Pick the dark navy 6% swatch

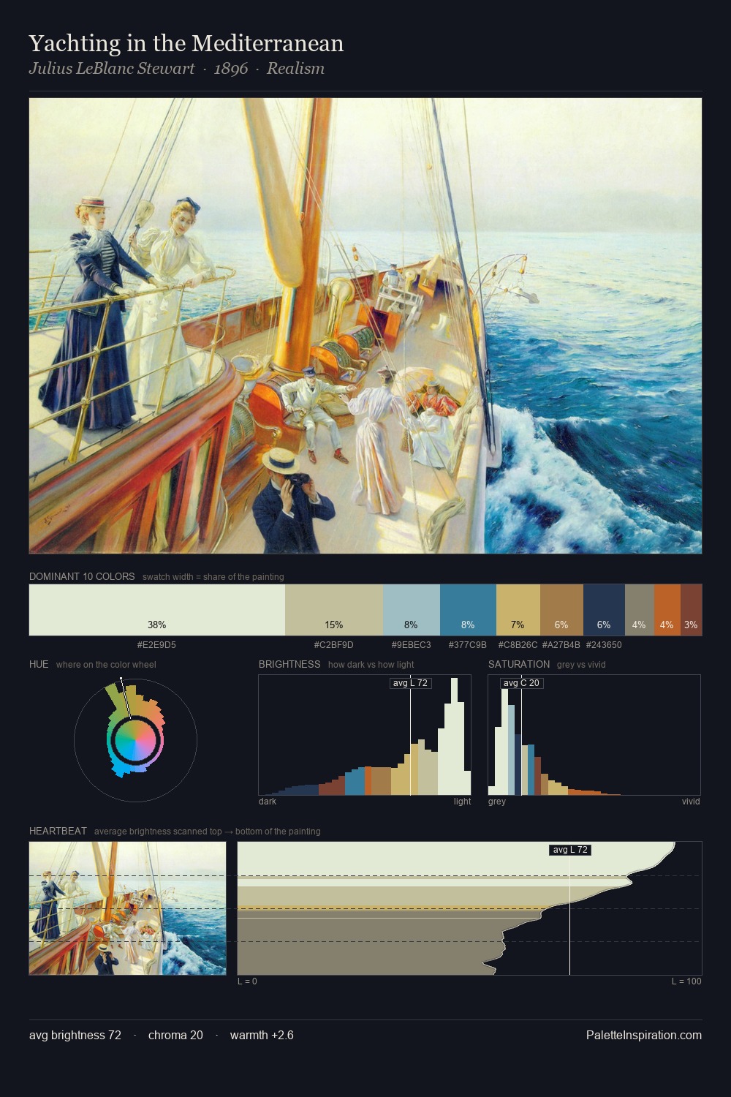[604, 610]
